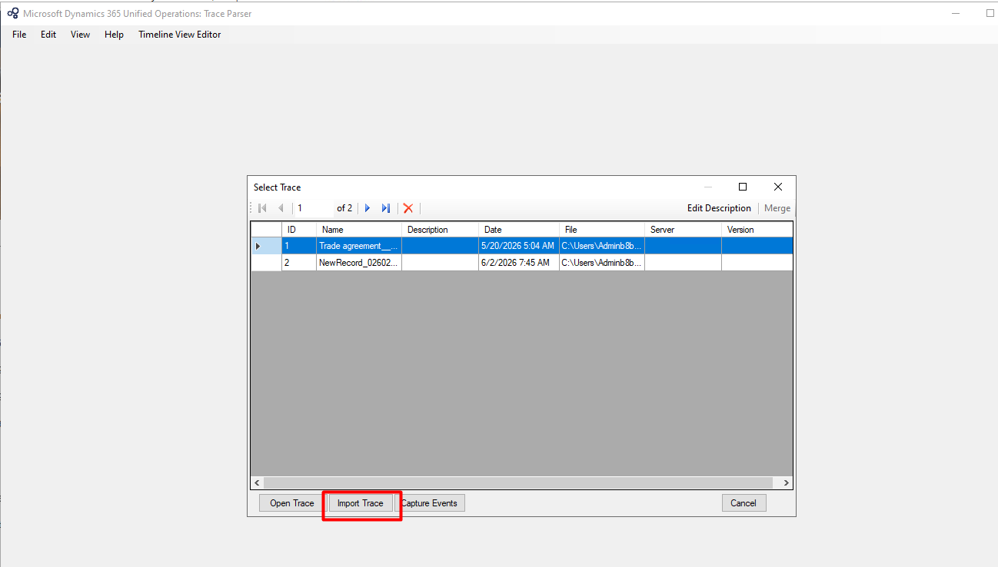Click the 'of 2' record count label
The image size is (998, 567).
pos(344,208)
